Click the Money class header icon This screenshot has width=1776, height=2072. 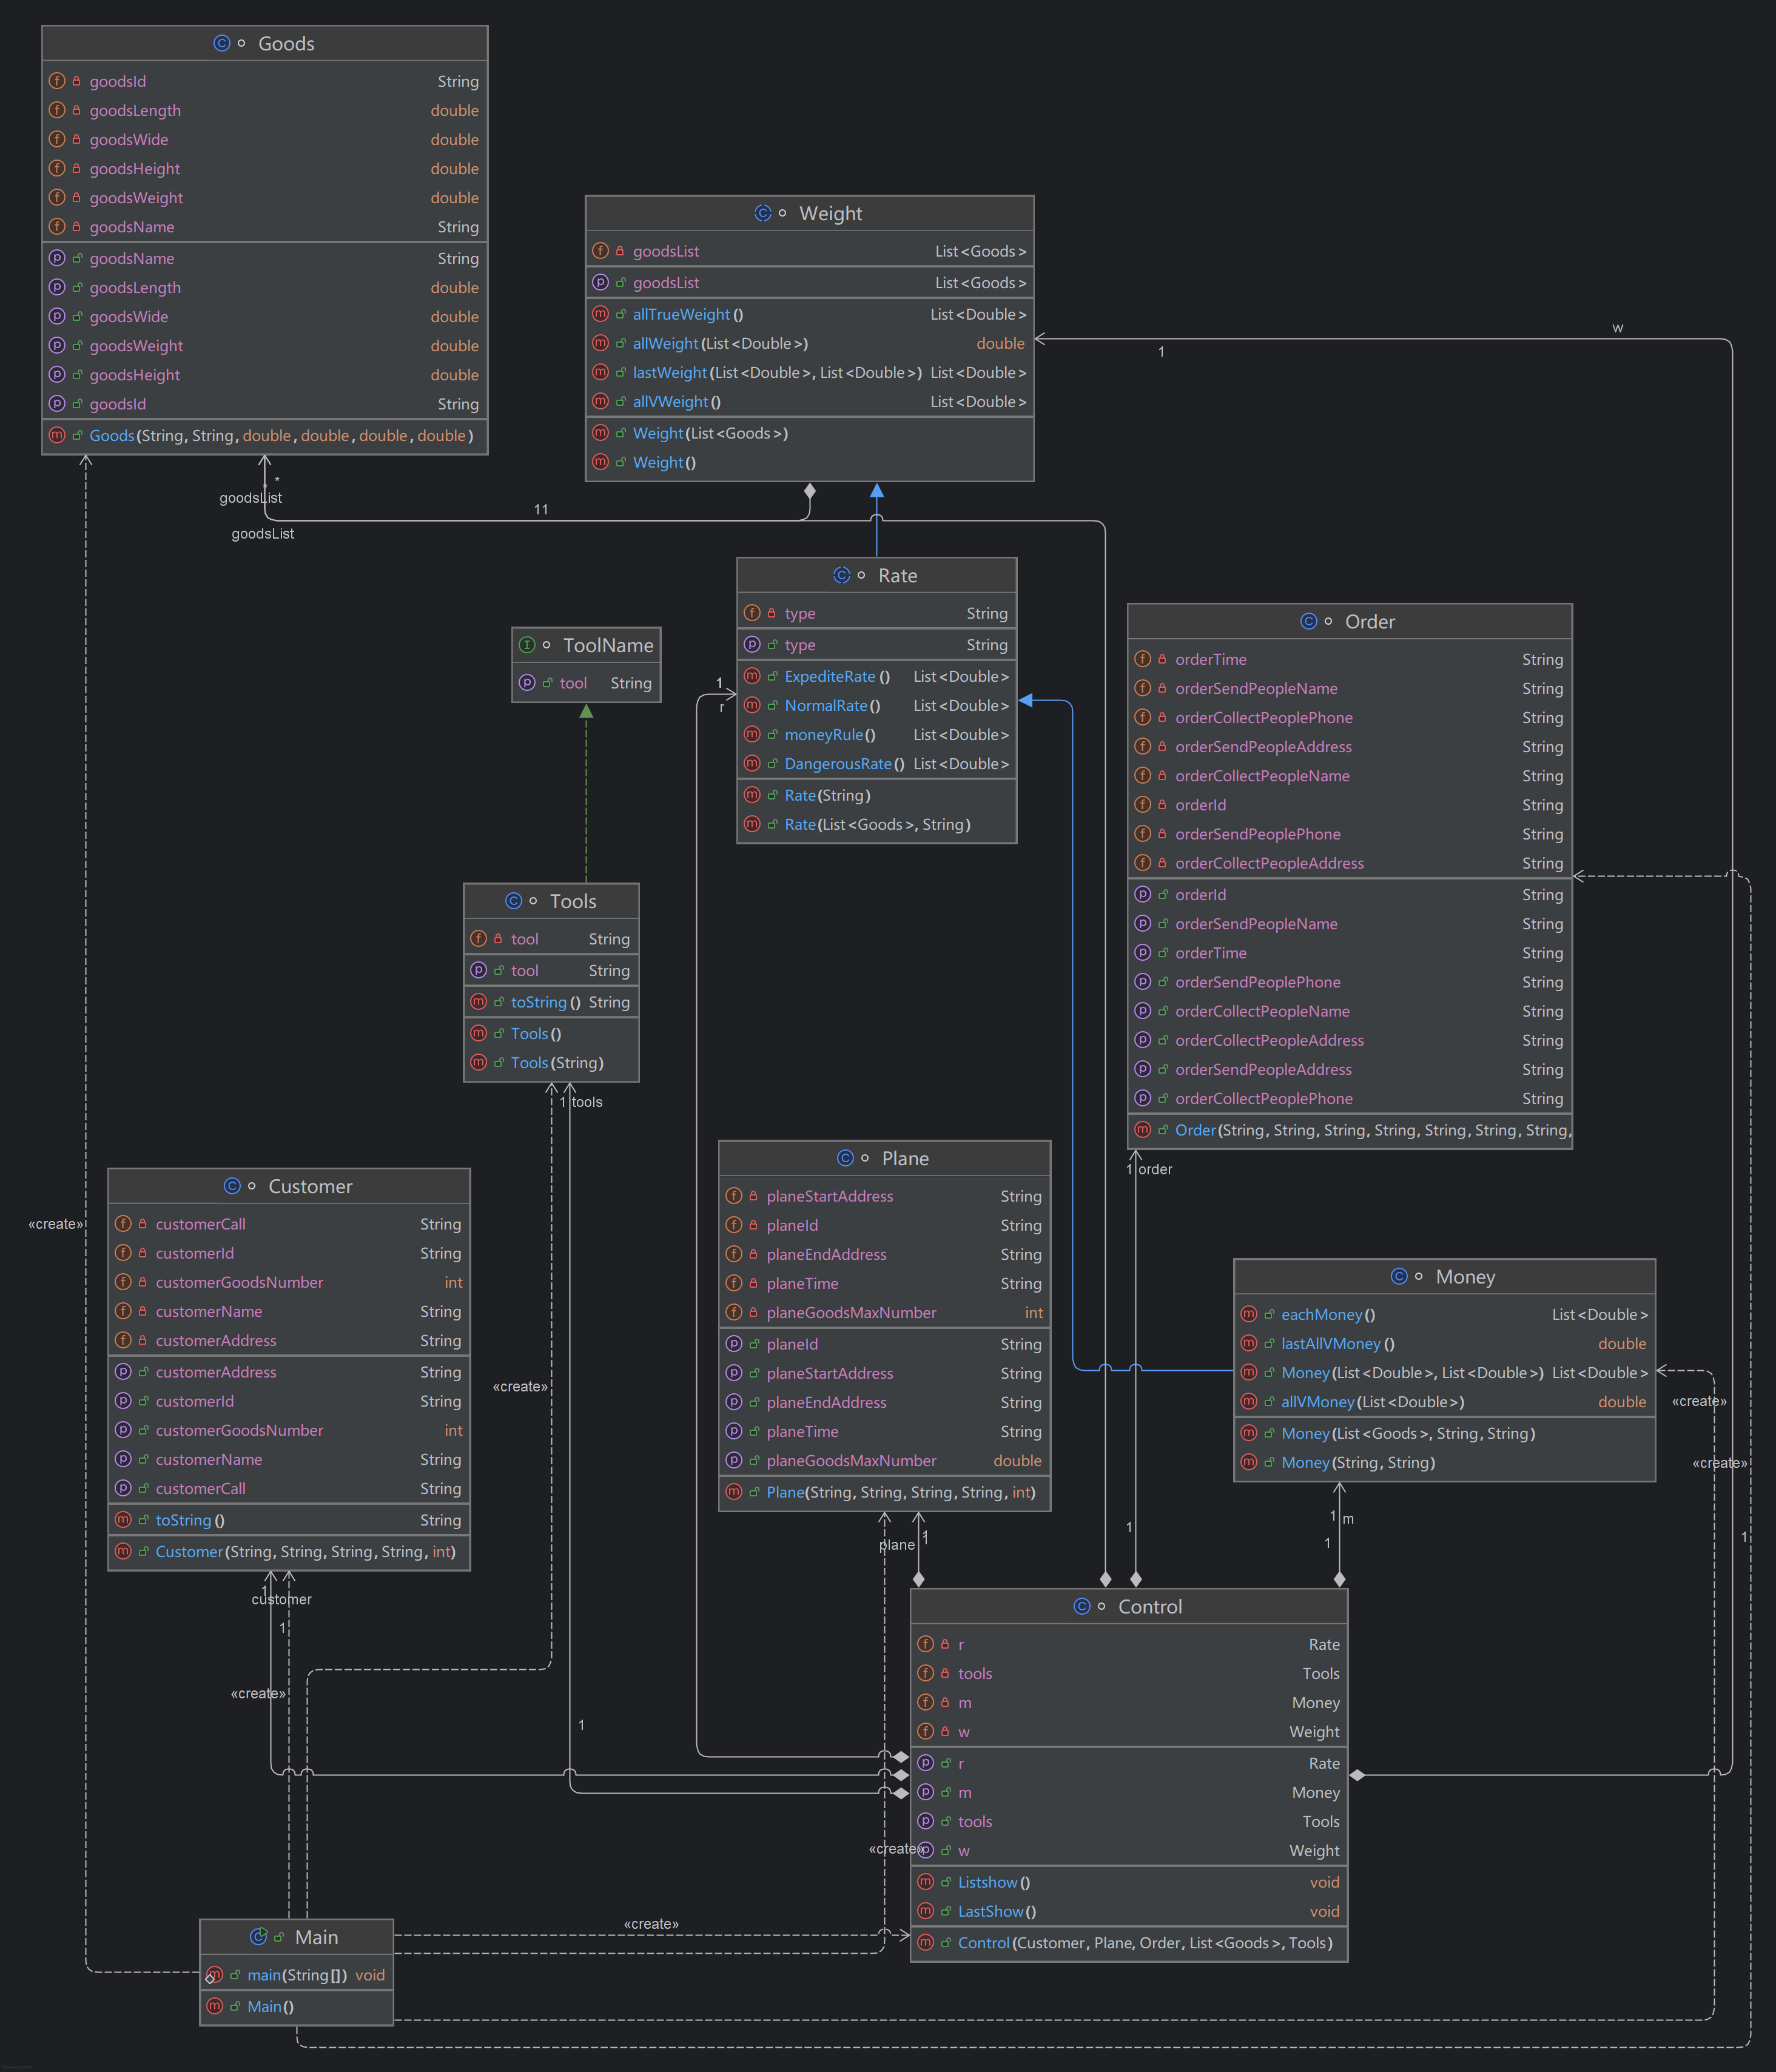coord(1399,1276)
